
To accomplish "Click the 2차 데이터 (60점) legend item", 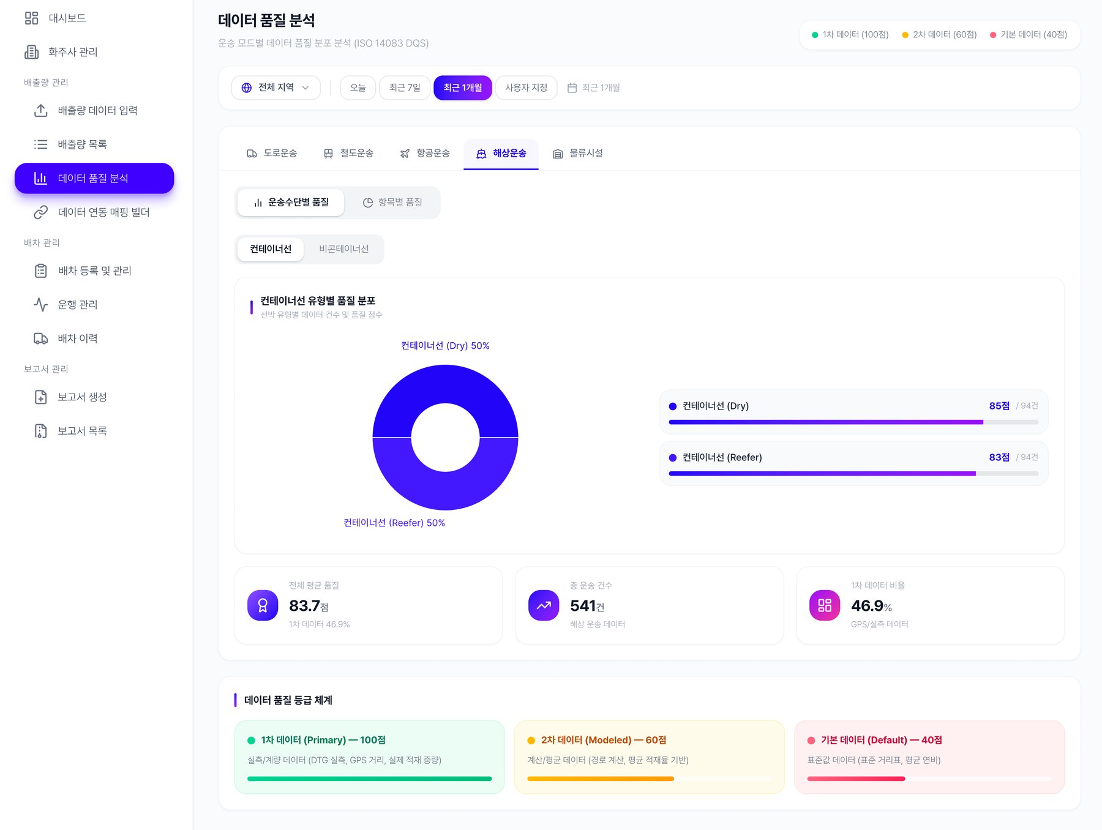I will pyautogui.click(x=939, y=35).
